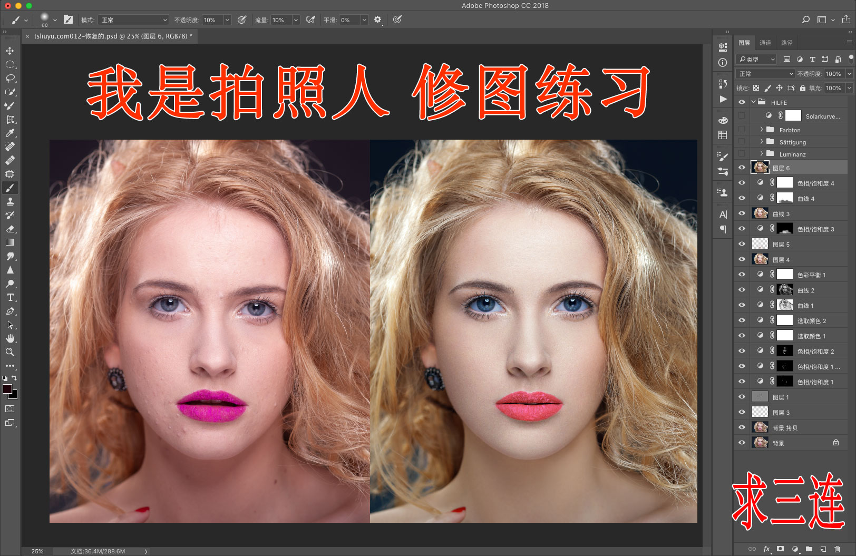Select the Move tool

10,51
